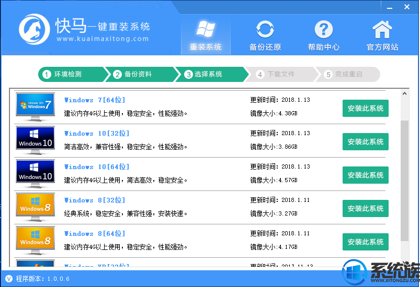Click the Windows 8 32位 monitor thumbnail
Screen dimensions: 420x287
[36, 207]
